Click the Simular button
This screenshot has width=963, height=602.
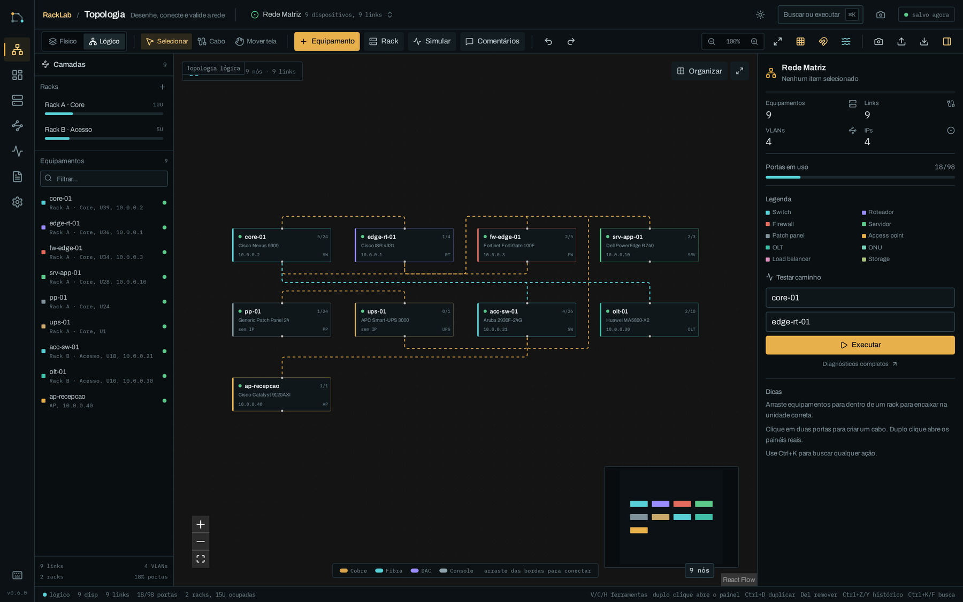(432, 41)
